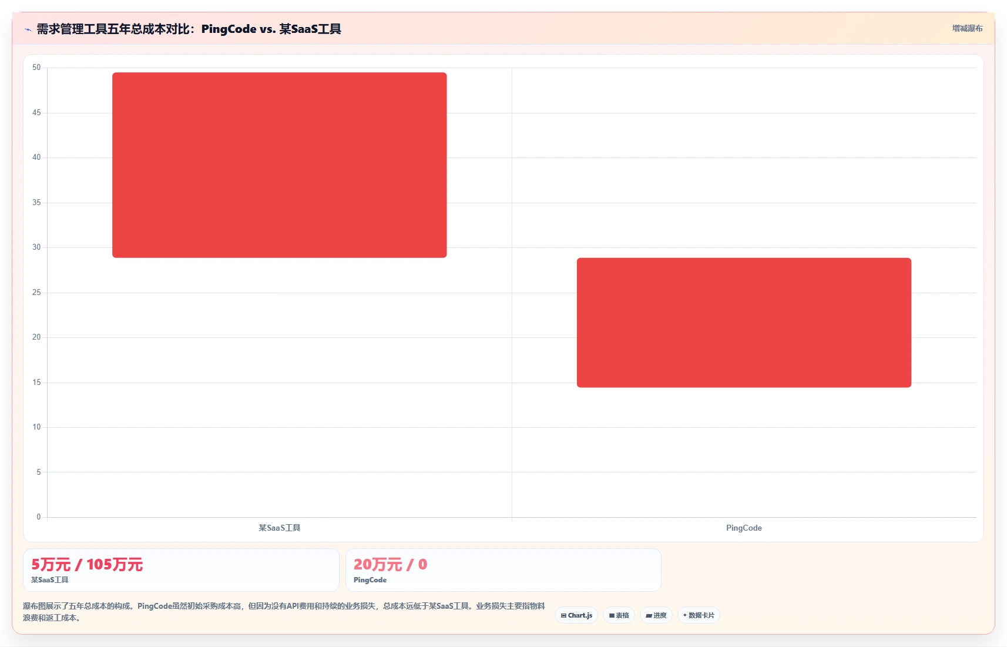The width and height of the screenshot is (1007, 647).
Task: Click the red bar for PingCode
Action: point(744,323)
